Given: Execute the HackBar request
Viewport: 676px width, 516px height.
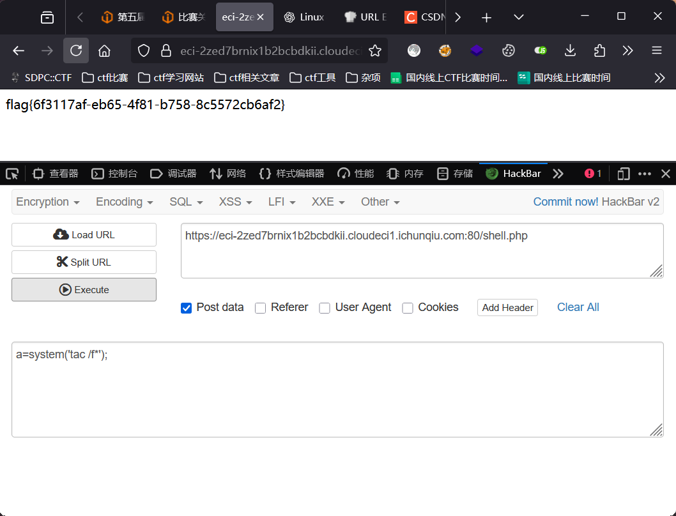Looking at the screenshot, I should pos(84,290).
